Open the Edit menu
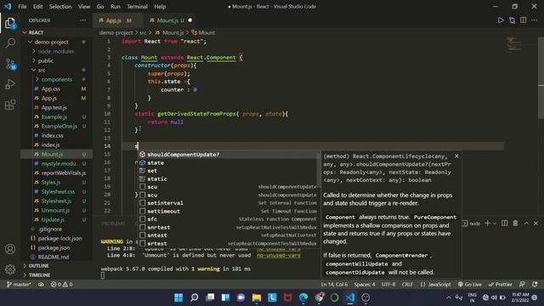Screen dimensions: 544x306 (37, 7)
